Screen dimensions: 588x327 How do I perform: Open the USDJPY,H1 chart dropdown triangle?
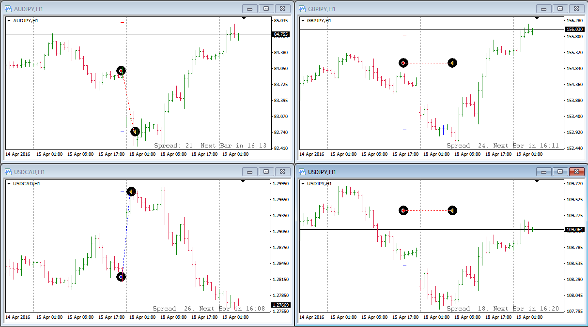click(303, 184)
